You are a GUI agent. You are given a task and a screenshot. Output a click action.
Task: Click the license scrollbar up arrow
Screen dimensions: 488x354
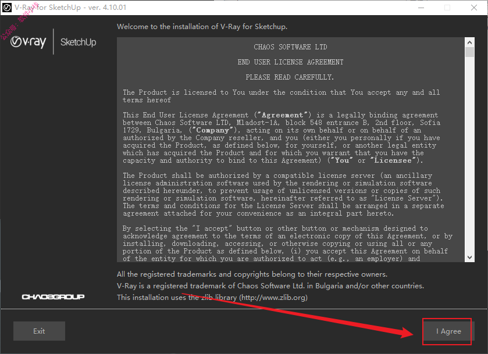(x=469, y=42)
